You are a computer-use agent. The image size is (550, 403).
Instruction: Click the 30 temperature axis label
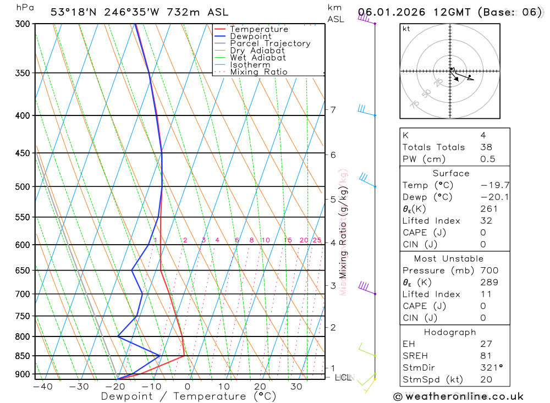[x=296, y=387]
